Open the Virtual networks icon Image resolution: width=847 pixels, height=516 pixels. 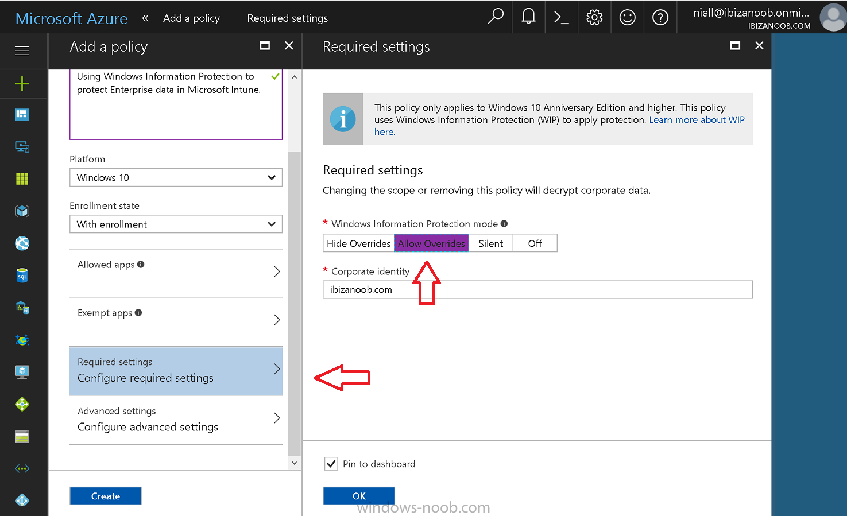tap(22, 468)
